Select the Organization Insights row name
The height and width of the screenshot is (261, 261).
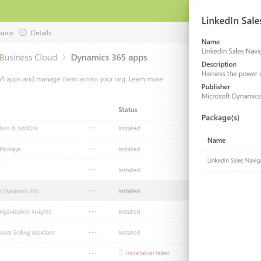26,212
